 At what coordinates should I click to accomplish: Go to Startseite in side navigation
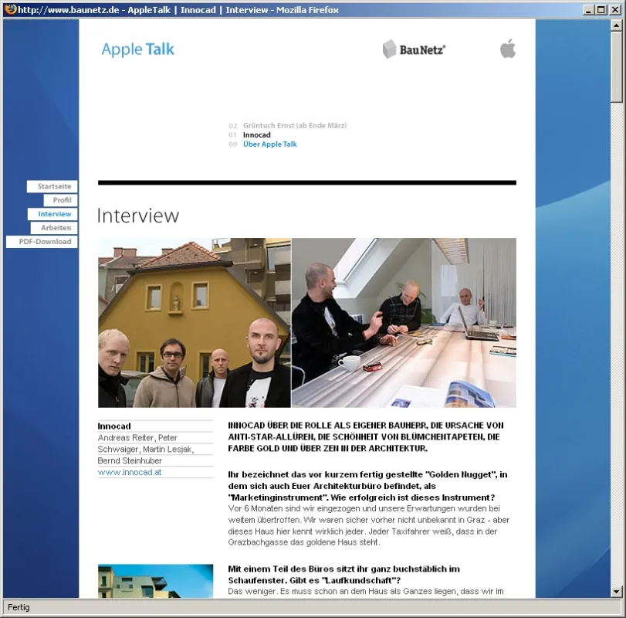pos(52,186)
